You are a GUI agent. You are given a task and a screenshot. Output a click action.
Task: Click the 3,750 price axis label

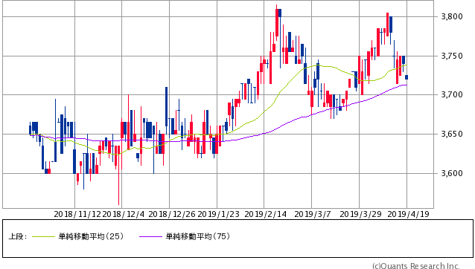click(x=452, y=56)
